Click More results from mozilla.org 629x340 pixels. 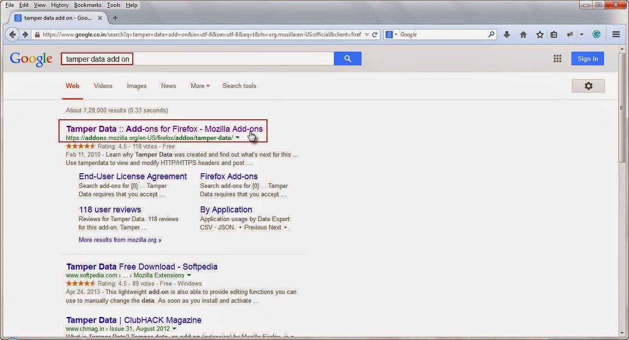[120, 240]
